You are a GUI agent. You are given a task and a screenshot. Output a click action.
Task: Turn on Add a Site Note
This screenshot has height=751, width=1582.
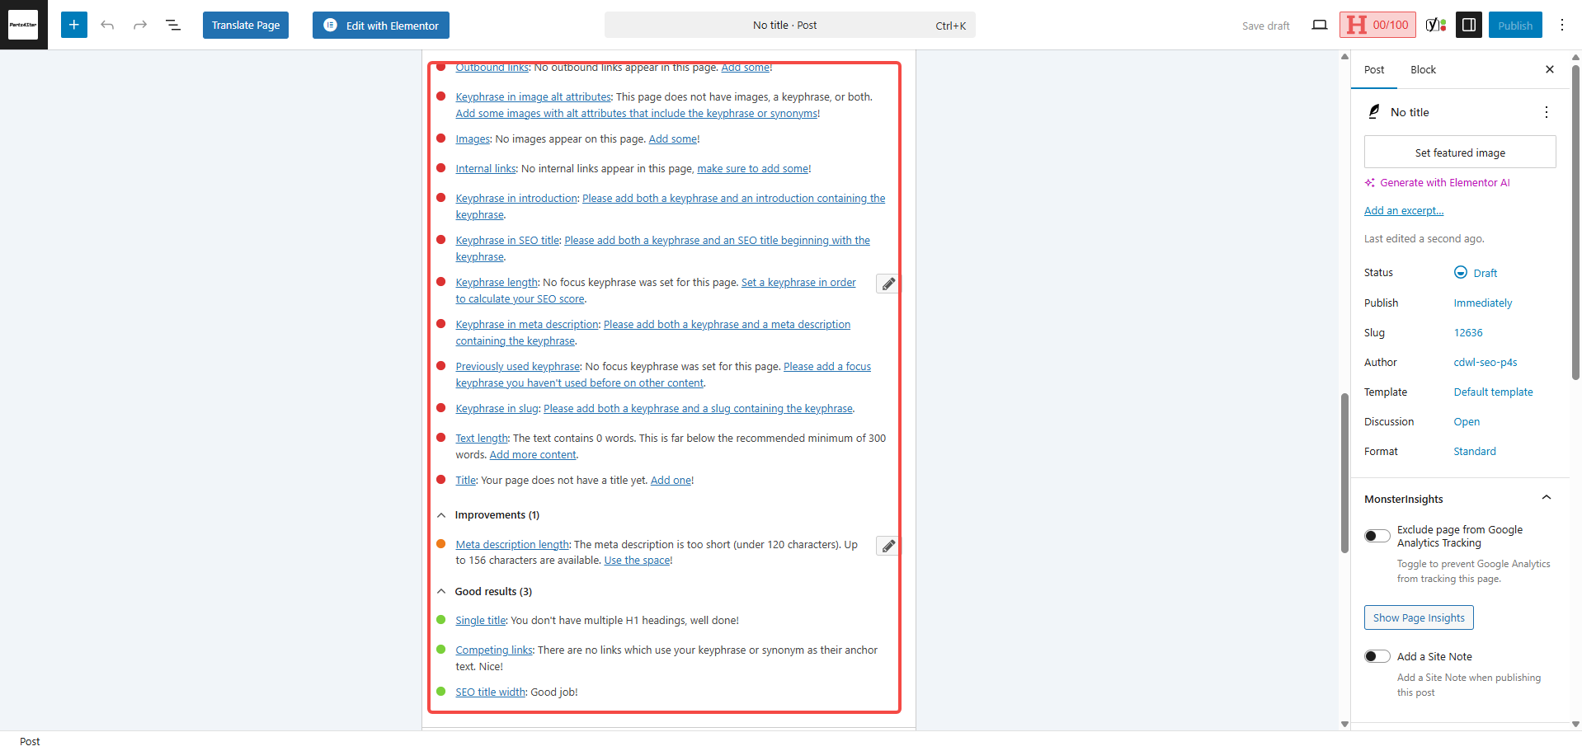[1377, 655]
